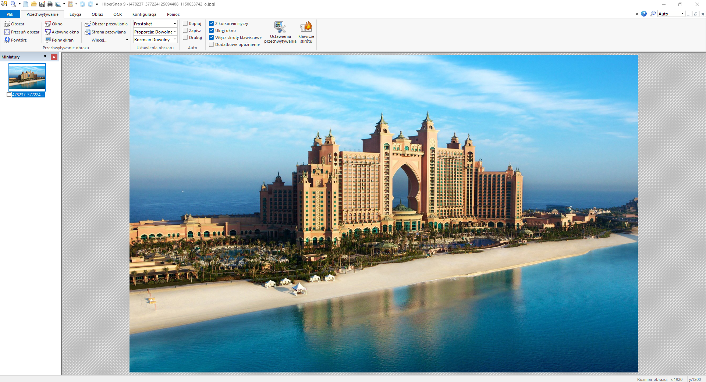Create a new blank image with the page icon

[26, 4]
